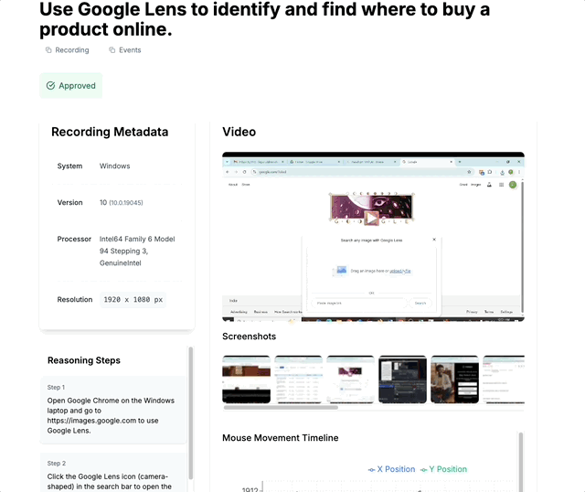Click the page title about Google Lens
Viewport: 585px width, 492px height.
tap(264, 19)
